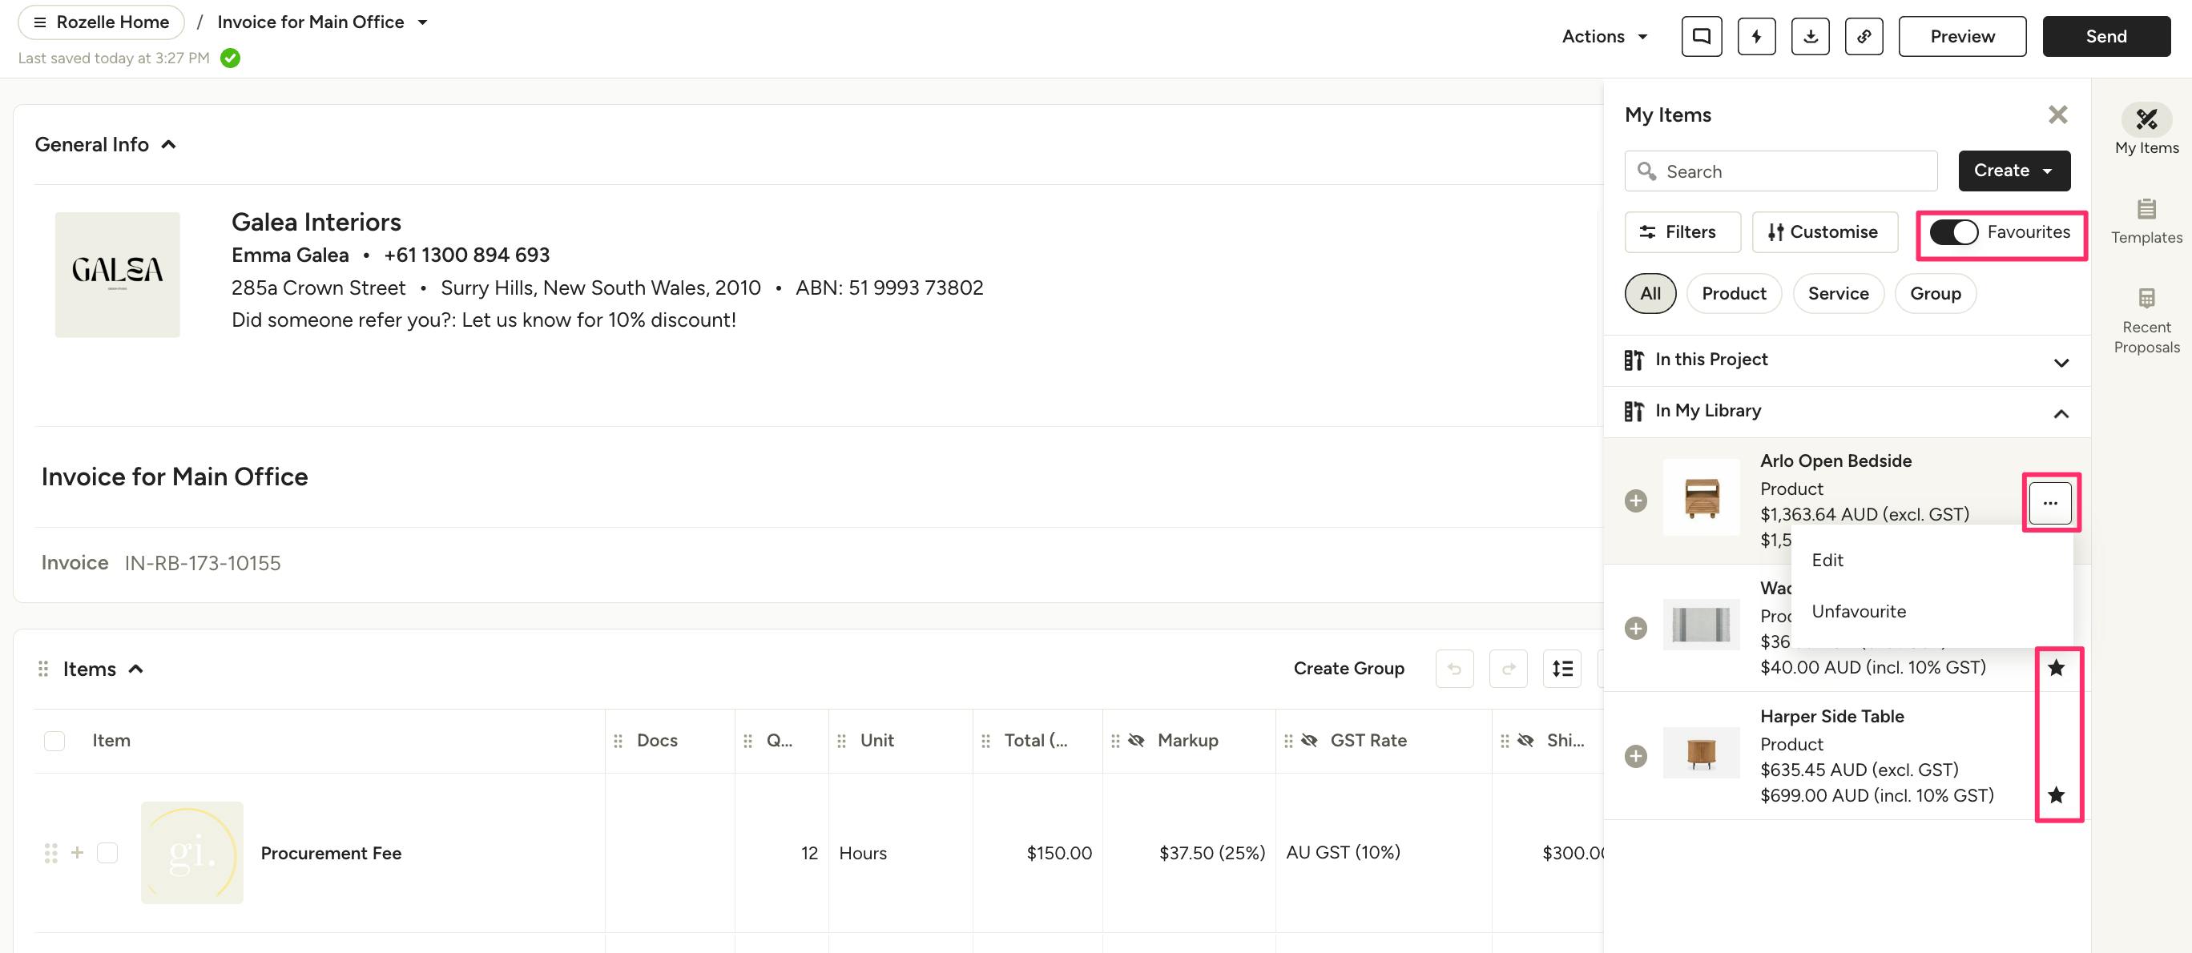Open the comments icon in the top toolbar
Image resolution: width=2192 pixels, height=953 pixels.
[1701, 37]
